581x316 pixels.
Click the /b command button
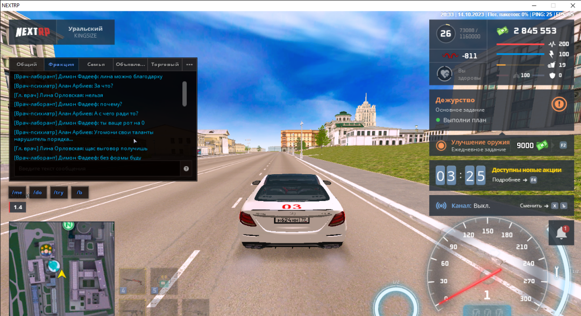coord(79,192)
